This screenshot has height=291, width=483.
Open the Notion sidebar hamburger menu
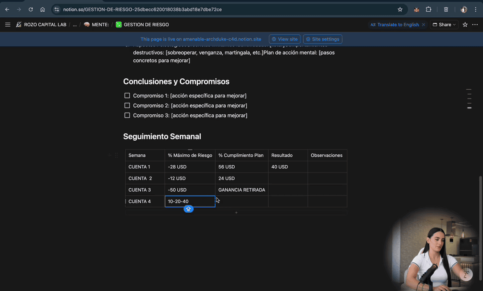tap(8, 25)
